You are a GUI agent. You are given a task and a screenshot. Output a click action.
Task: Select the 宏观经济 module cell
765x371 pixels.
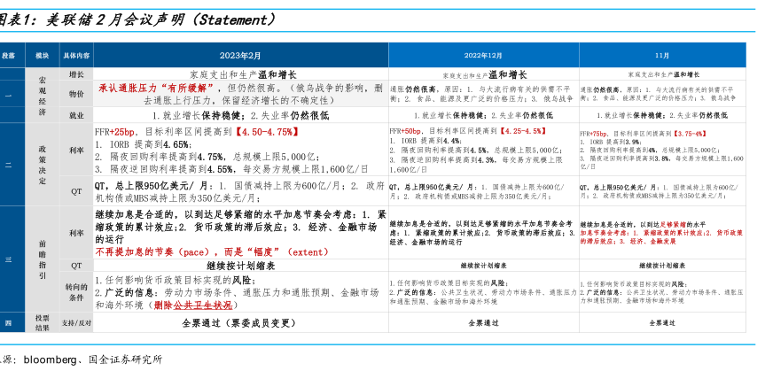pos(42,96)
